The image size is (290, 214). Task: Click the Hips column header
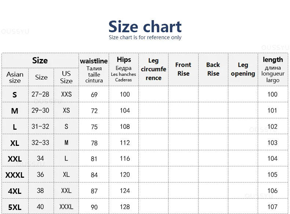point(124,70)
